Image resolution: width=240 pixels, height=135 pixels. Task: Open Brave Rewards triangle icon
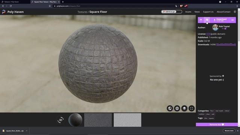186,6
